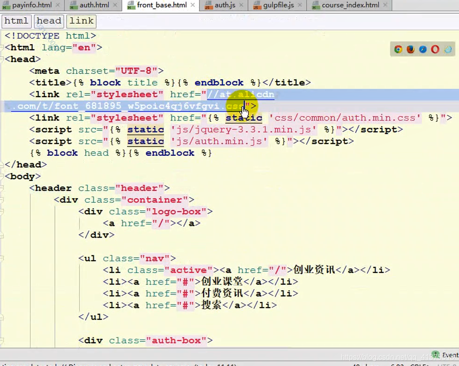Image resolution: width=459 pixels, height=366 pixels.
Task: Click the "UTF-8" charset value
Action: point(136,71)
